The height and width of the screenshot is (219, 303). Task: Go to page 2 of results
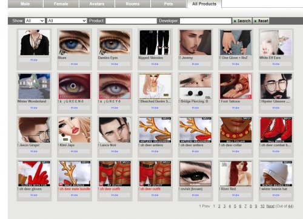pos(219,206)
